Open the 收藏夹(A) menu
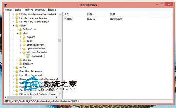The height and width of the screenshot is (108, 176). 40,10
